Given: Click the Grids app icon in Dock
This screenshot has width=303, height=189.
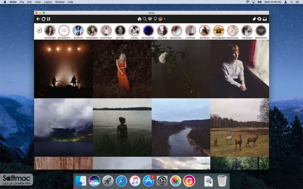Looking at the screenshot, I should click(189, 181).
